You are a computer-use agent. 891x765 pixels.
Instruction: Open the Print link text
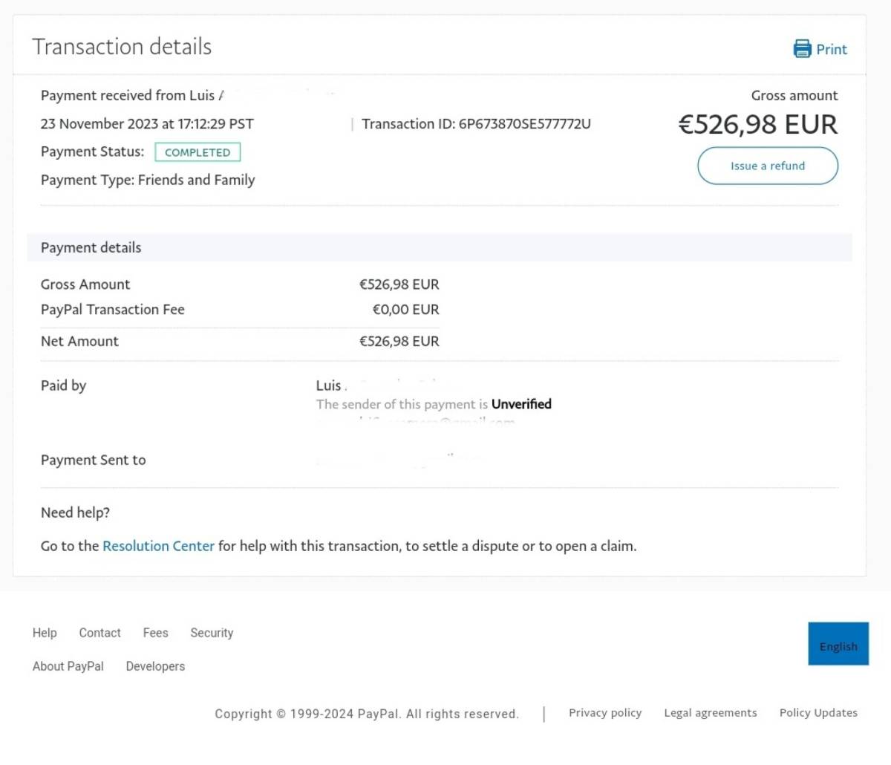coord(832,50)
